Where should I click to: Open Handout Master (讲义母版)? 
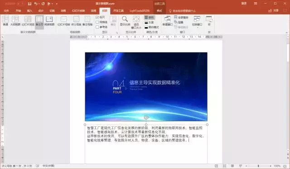point(76,20)
